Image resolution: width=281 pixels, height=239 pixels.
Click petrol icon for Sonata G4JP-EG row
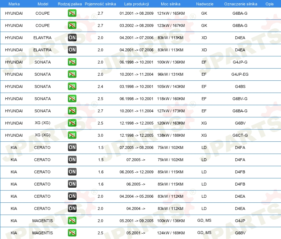(72, 74)
